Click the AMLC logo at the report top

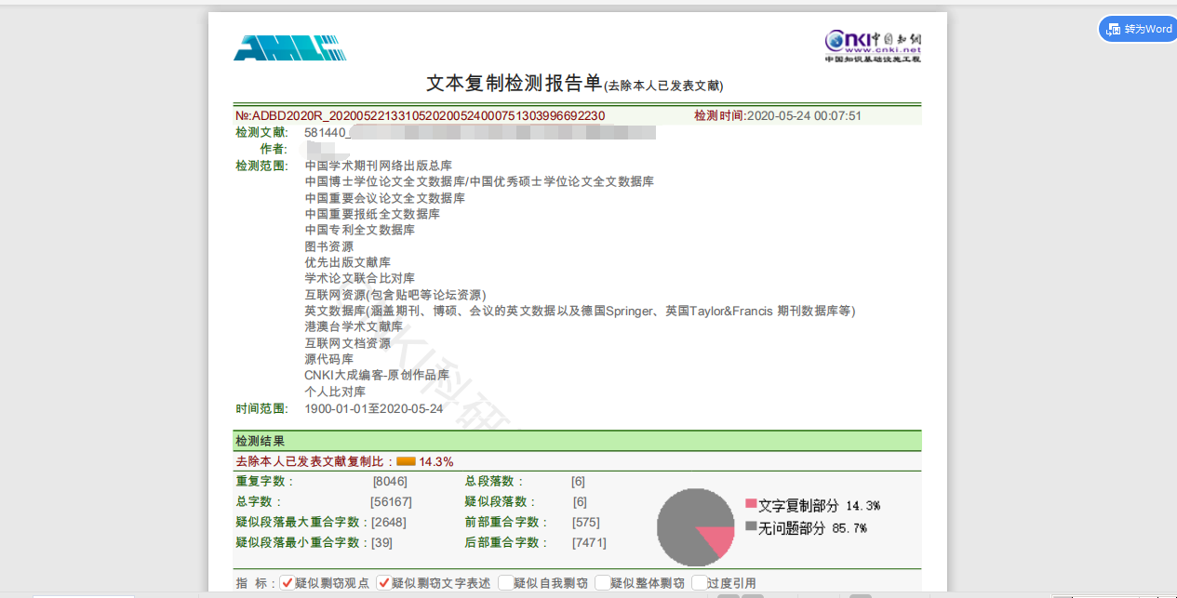tap(289, 47)
